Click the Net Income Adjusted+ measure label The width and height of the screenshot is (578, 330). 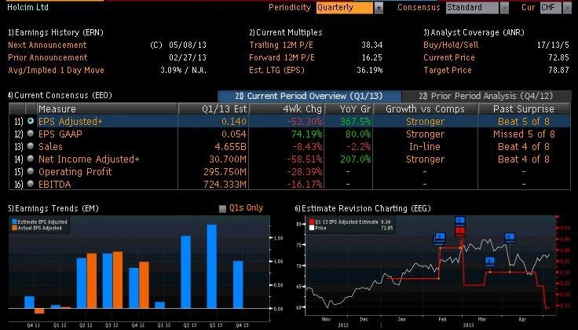(x=89, y=159)
